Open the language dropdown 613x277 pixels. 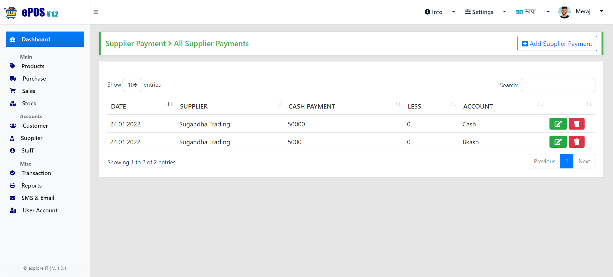533,12
